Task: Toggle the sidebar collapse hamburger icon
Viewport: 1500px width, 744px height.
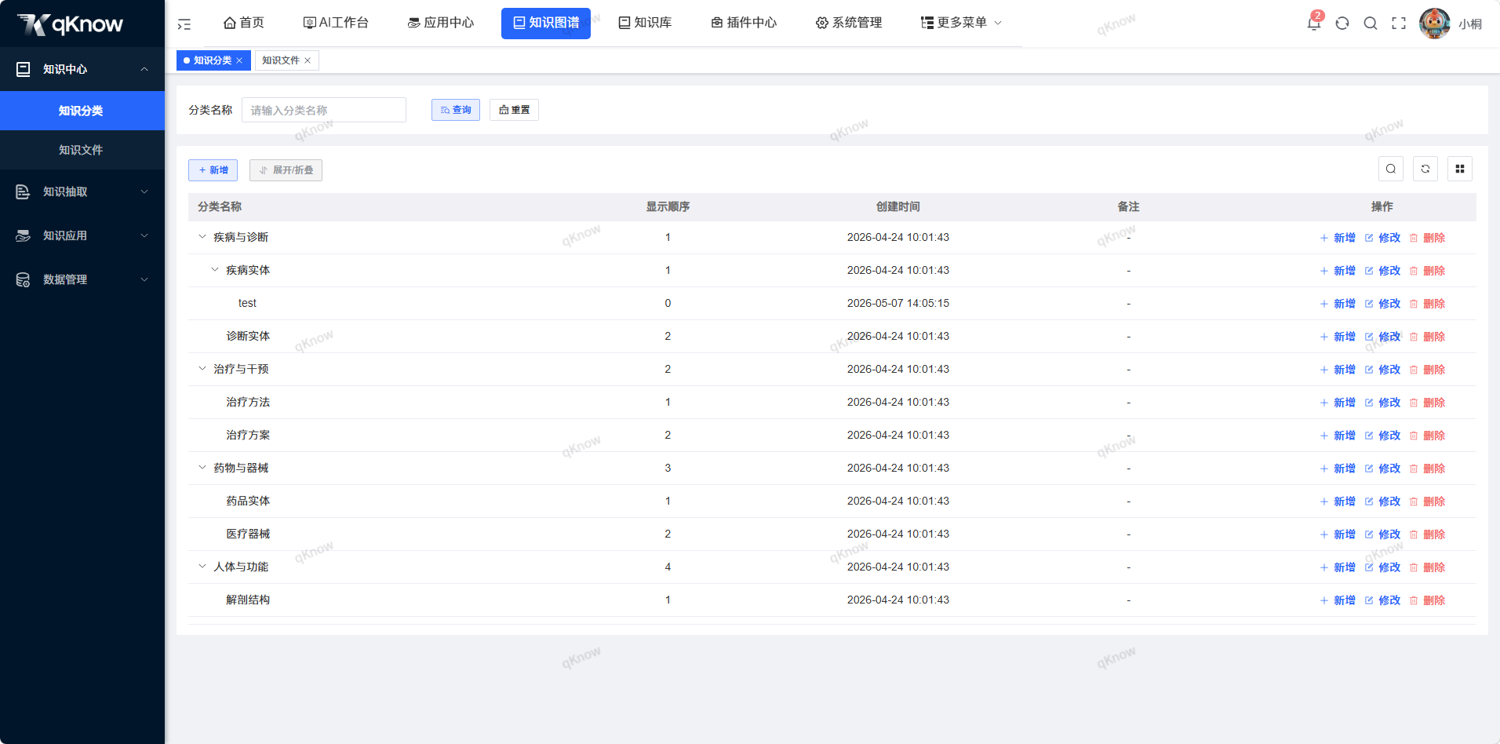Action: [x=184, y=24]
